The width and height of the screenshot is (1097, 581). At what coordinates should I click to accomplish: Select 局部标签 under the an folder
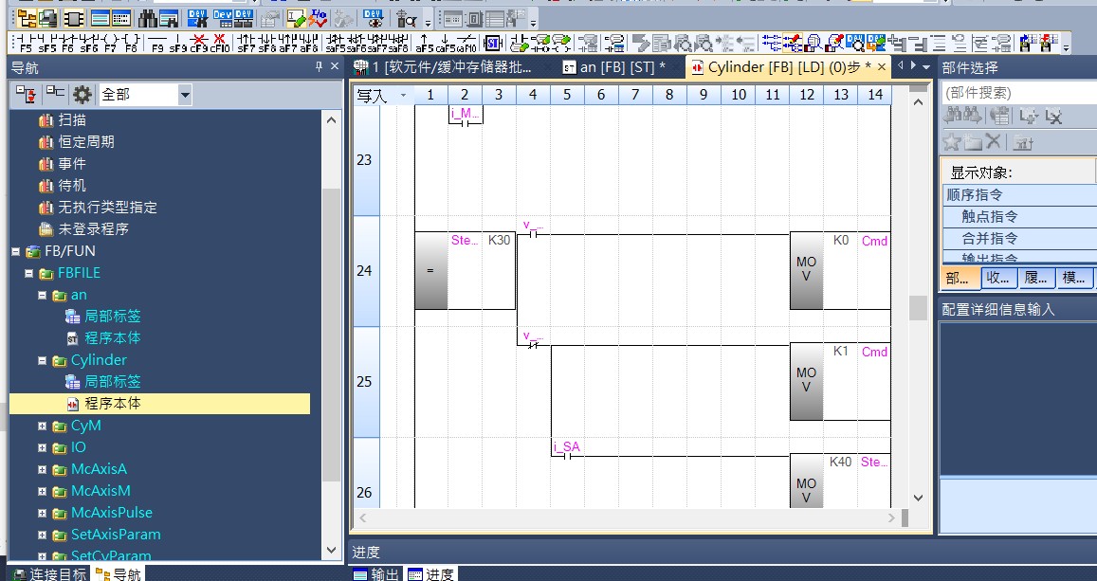(112, 317)
